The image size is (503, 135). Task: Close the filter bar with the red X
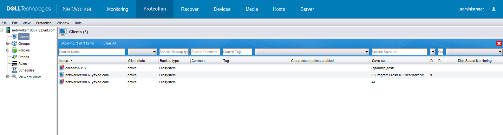click(x=499, y=44)
